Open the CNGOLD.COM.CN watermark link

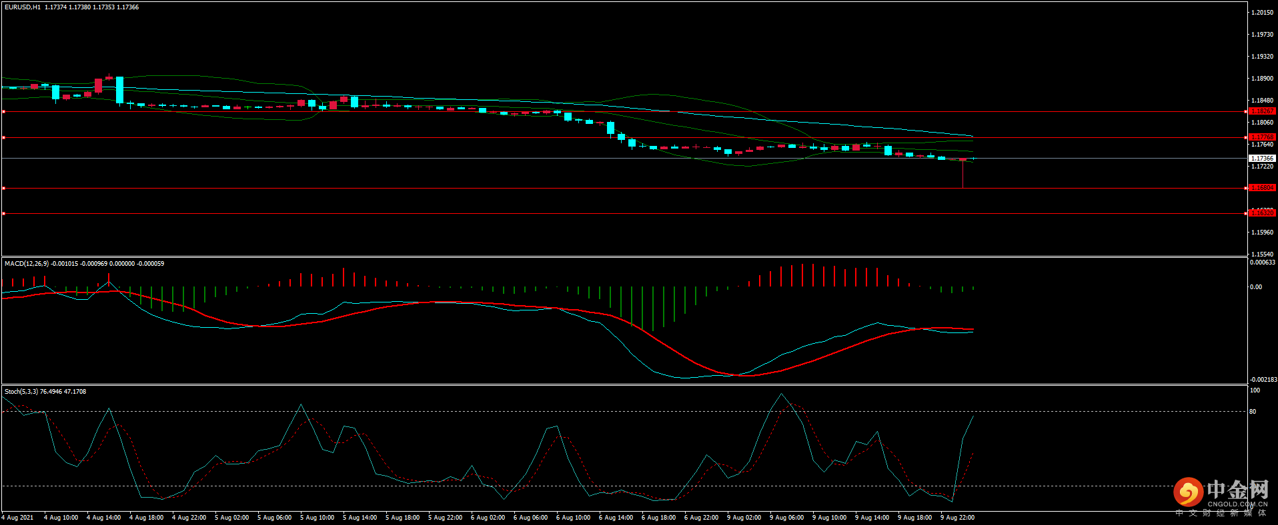click(1237, 504)
